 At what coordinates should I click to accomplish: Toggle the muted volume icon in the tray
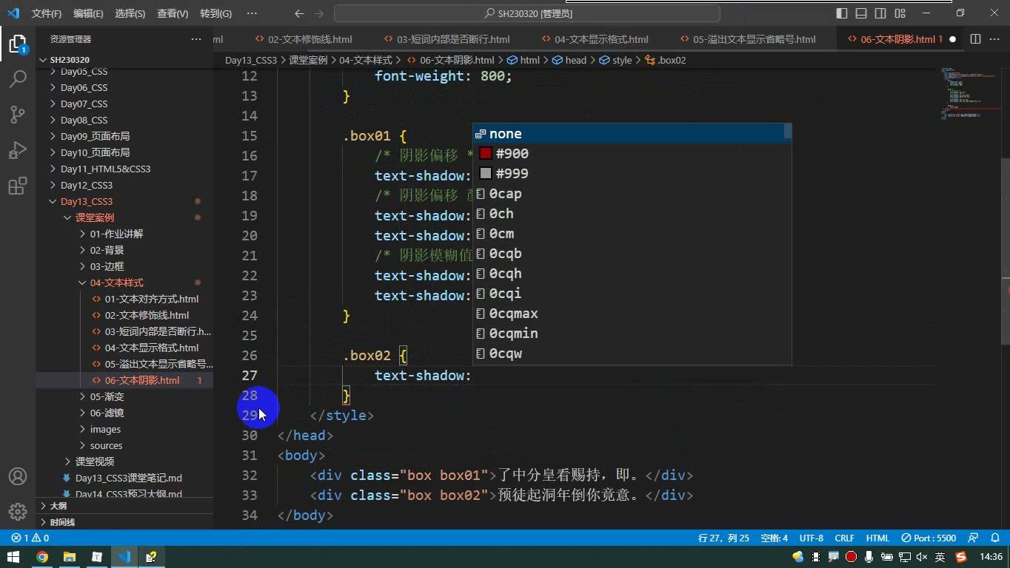tap(923, 557)
